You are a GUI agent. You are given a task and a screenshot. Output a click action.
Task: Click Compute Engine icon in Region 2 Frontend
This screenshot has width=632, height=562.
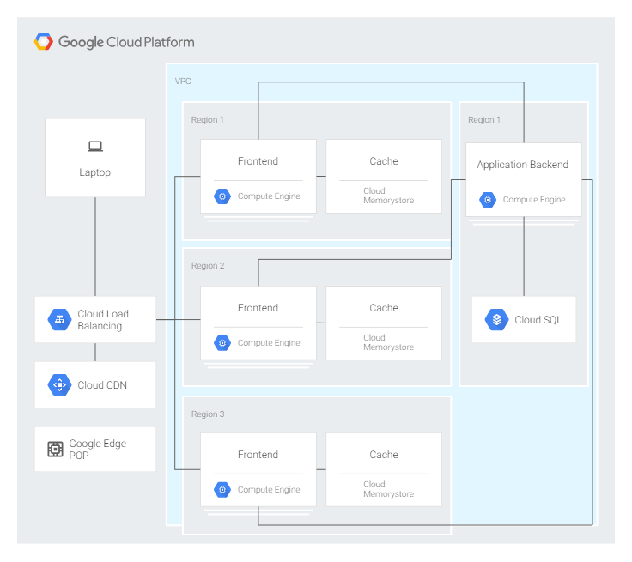[x=222, y=343]
